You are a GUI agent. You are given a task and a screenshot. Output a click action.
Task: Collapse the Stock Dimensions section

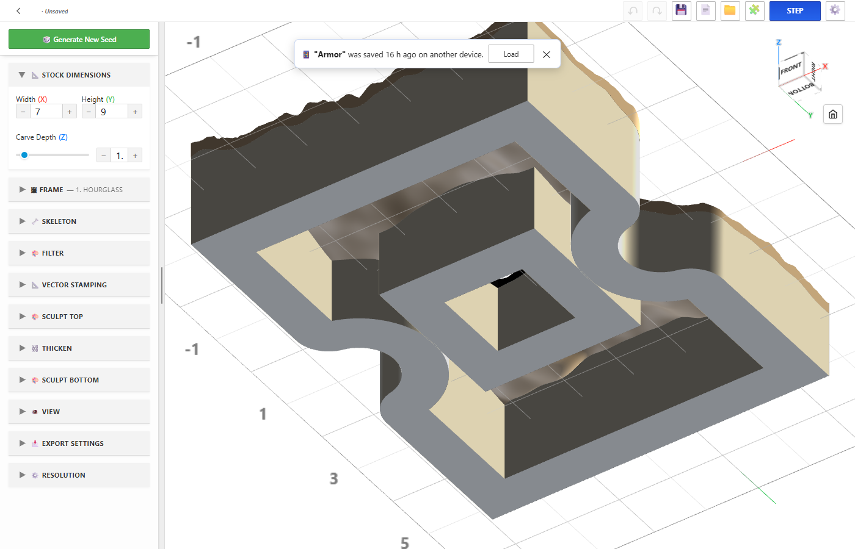79,75
